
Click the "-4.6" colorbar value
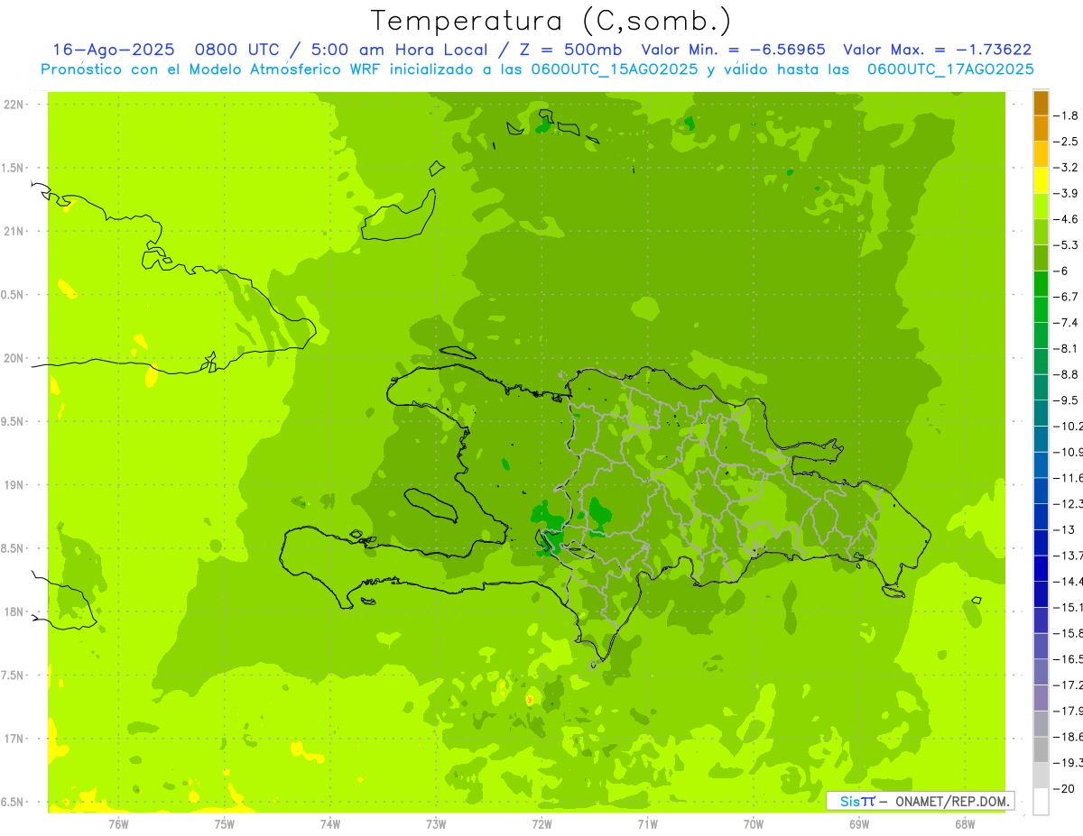tap(1065, 219)
